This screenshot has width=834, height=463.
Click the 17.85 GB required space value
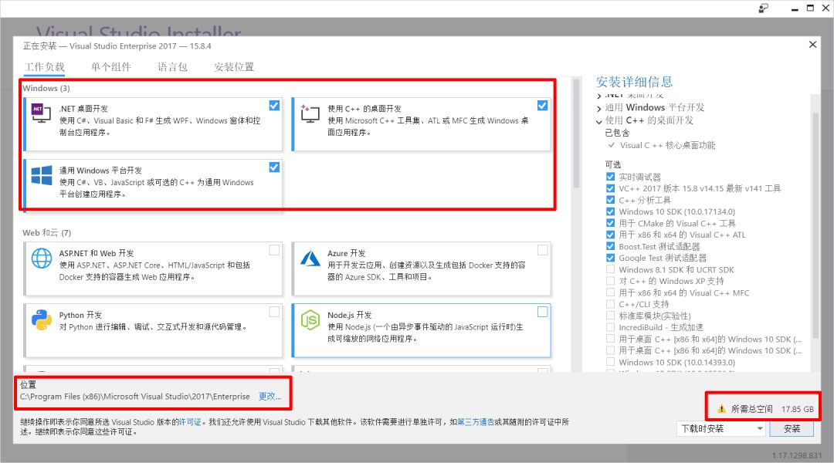click(797, 409)
